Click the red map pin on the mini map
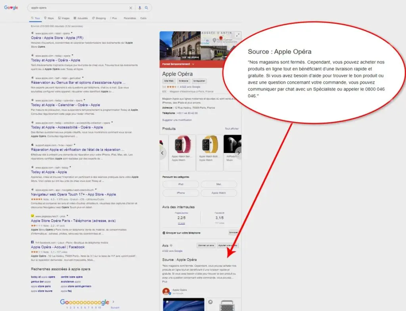The width and height of the screenshot is (406, 311). [221, 39]
